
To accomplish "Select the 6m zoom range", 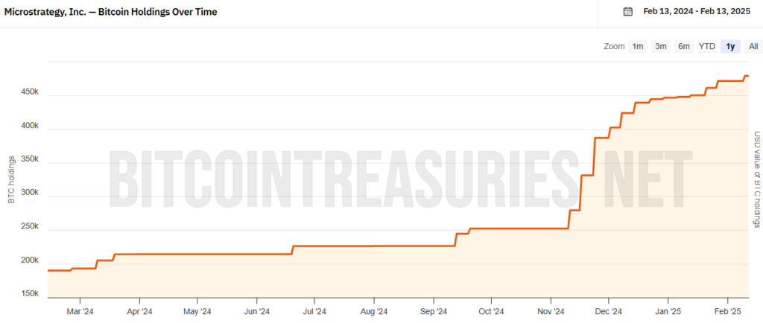I will pyautogui.click(x=684, y=47).
